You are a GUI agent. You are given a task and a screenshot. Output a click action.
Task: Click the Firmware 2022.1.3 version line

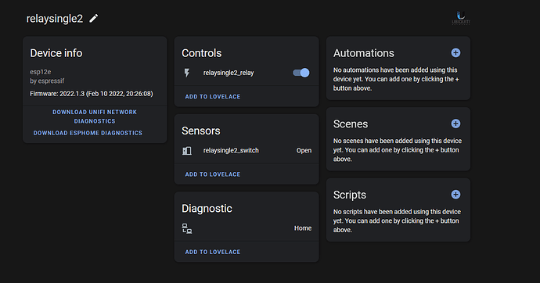pyautogui.click(x=92, y=94)
